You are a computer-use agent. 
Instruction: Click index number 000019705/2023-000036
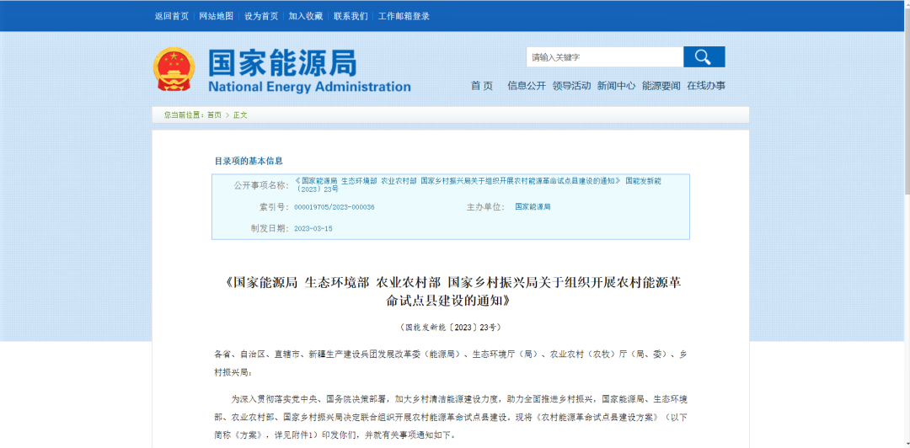click(x=335, y=206)
